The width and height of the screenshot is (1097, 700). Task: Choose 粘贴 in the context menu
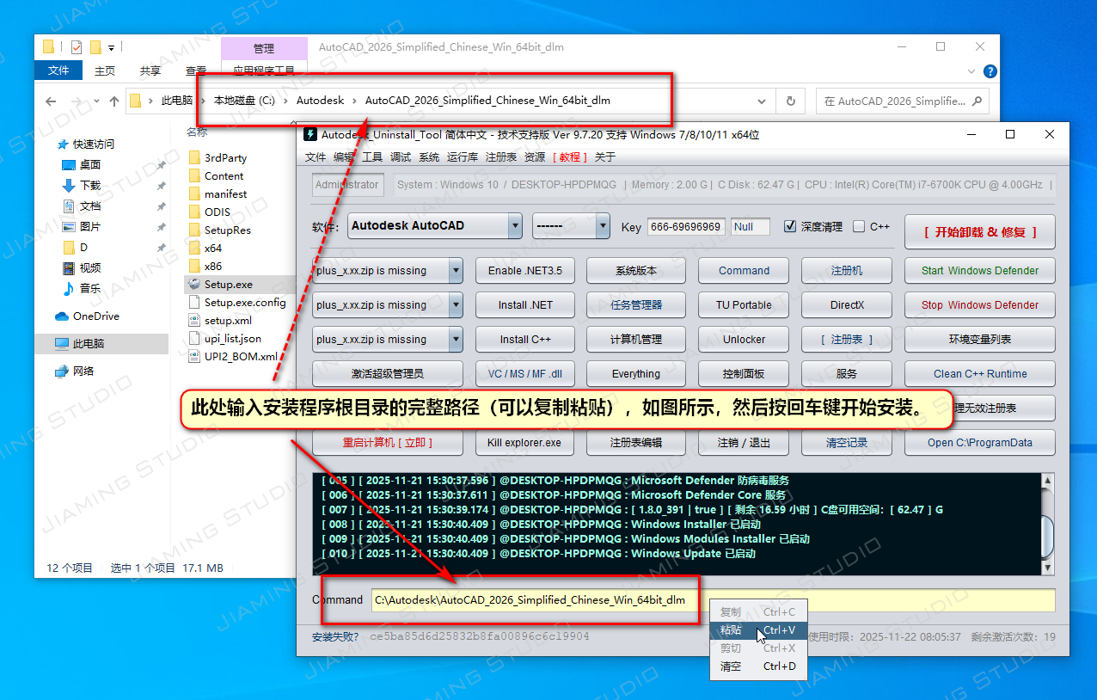pyautogui.click(x=758, y=630)
